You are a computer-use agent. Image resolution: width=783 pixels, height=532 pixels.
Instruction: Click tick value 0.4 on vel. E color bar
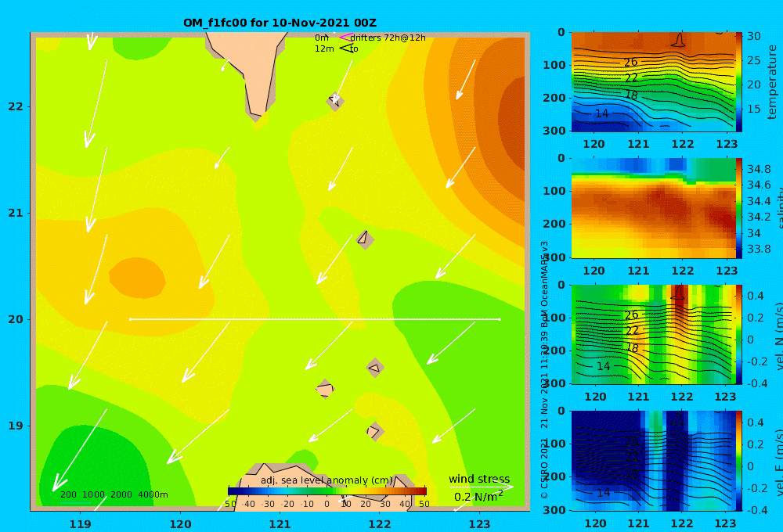[x=756, y=422]
